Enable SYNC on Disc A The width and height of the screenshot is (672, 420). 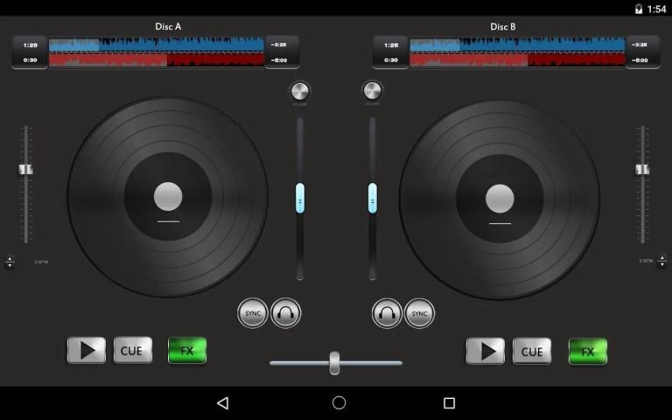[x=253, y=312]
